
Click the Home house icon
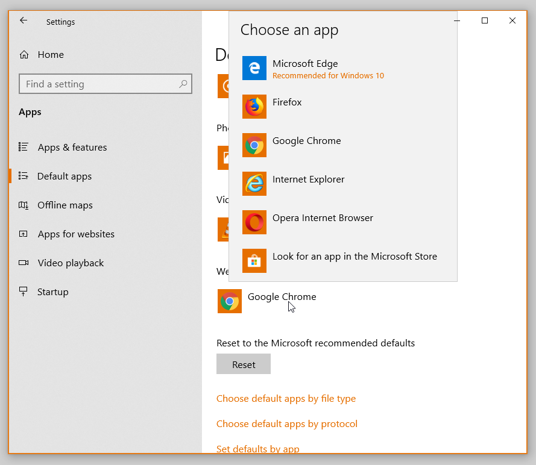[x=24, y=55]
